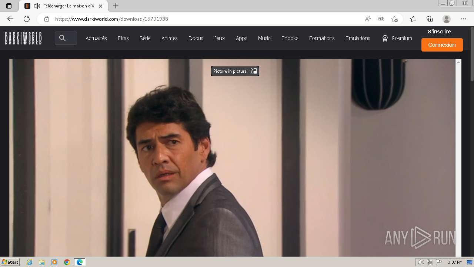Screen dimensions: 474x267
Task: Launch Internet Explorer from taskbar
Action: [x=29, y=262]
